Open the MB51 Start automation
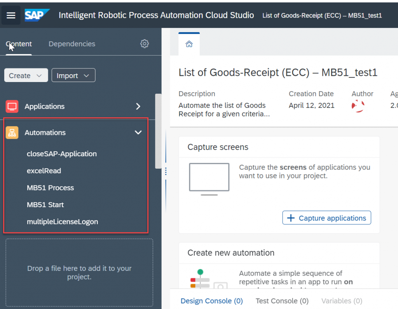 click(x=45, y=205)
